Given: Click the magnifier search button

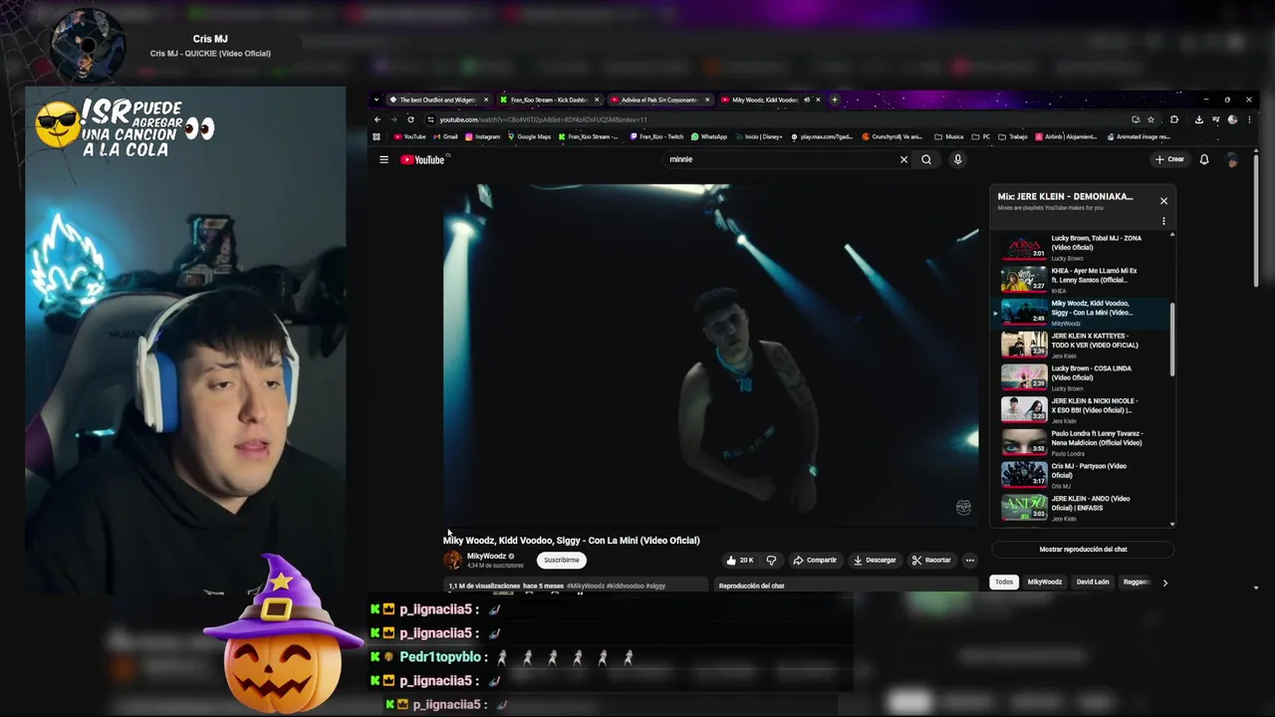Looking at the screenshot, I should tap(926, 159).
